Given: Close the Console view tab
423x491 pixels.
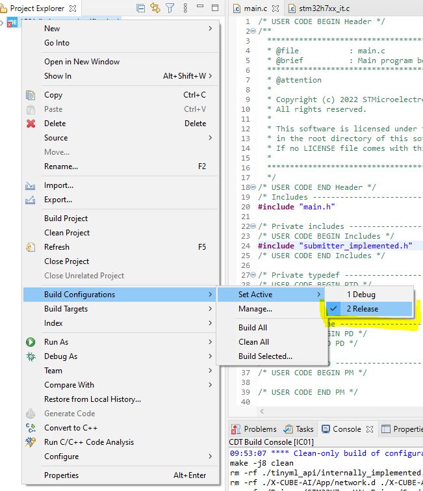Looking at the screenshot, I should click(370, 429).
